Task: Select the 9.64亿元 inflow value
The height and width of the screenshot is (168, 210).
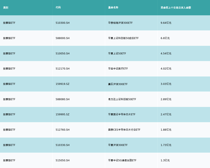Action: pyautogui.click(x=166, y=23)
